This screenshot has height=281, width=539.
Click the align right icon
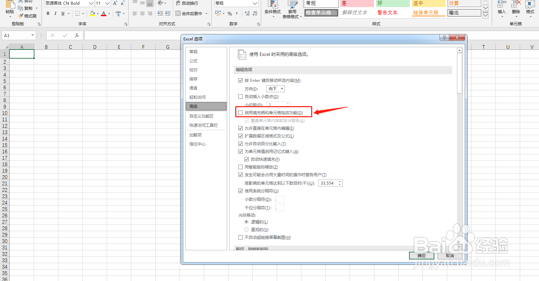tap(150, 13)
